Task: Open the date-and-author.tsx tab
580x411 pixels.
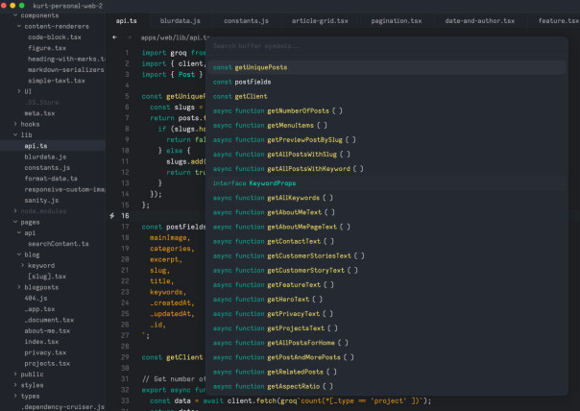Action: (480, 21)
